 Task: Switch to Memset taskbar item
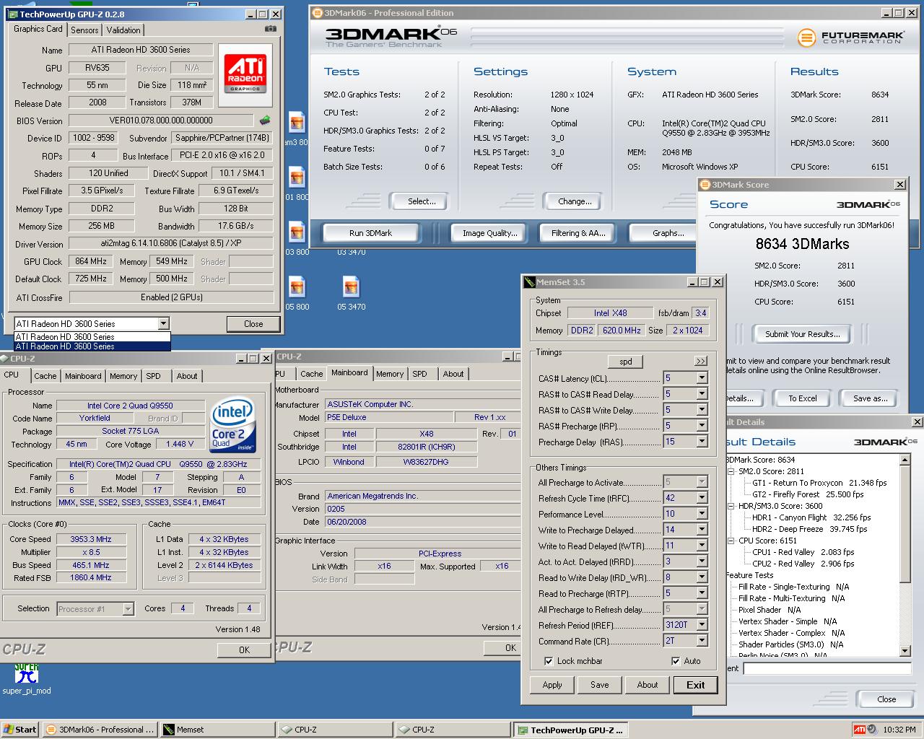click(217, 730)
